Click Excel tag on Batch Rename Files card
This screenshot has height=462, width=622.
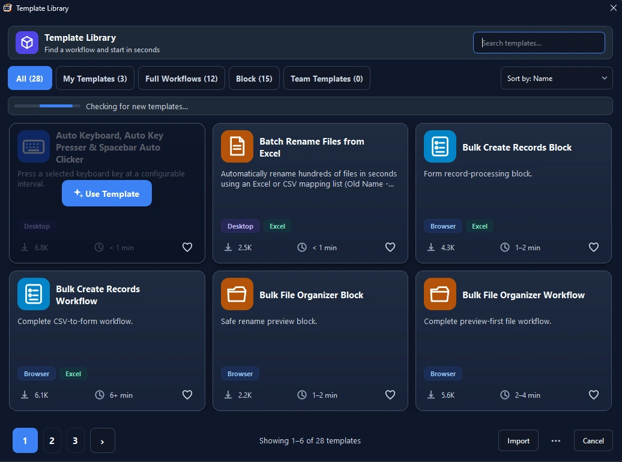pos(277,226)
